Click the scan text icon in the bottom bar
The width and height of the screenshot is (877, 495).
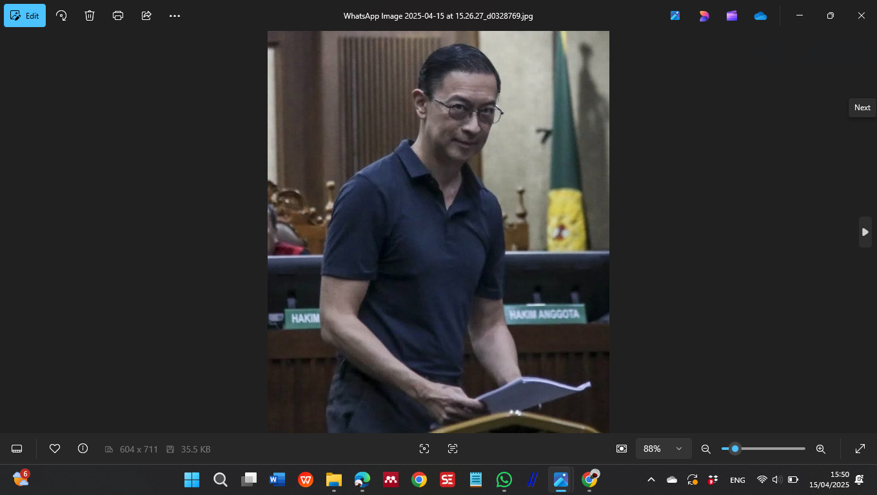tap(453, 449)
